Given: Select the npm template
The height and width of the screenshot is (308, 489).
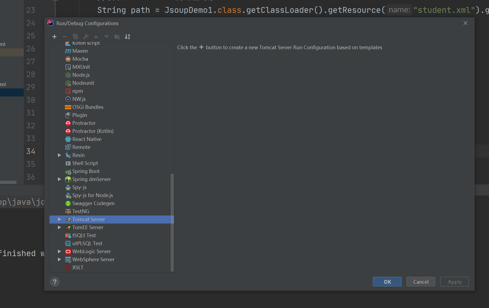Looking at the screenshot, I should click(112, 91).
